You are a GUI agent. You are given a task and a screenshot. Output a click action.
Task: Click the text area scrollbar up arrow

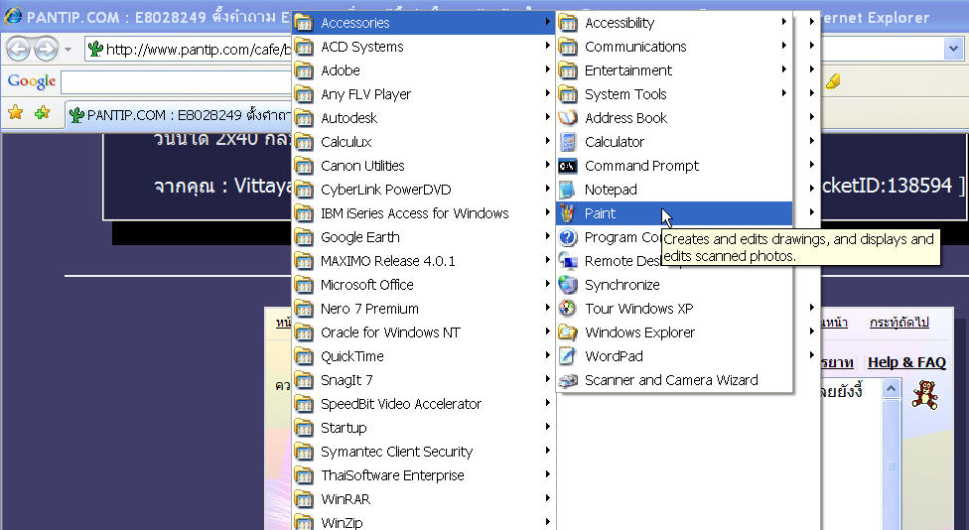tap(891, 388)
